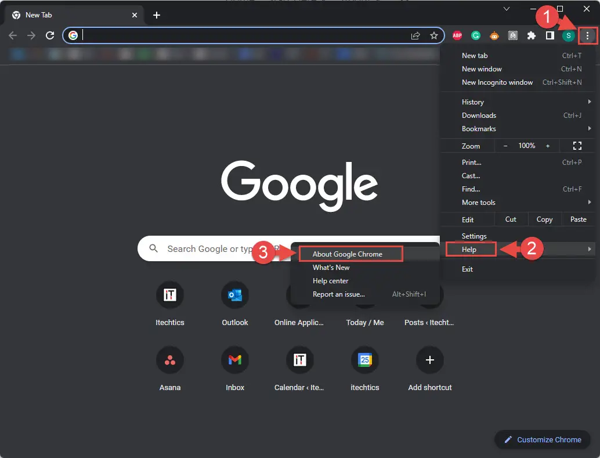Click the AdBlock Plus extension icon
Screen dimensions: 600x458
457,35
